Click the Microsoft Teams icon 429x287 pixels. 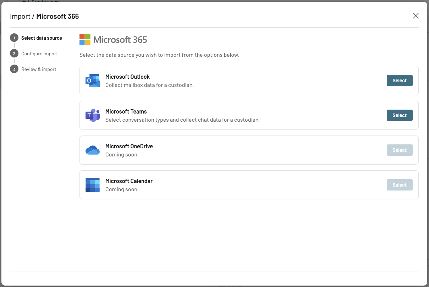click(93, 115)
